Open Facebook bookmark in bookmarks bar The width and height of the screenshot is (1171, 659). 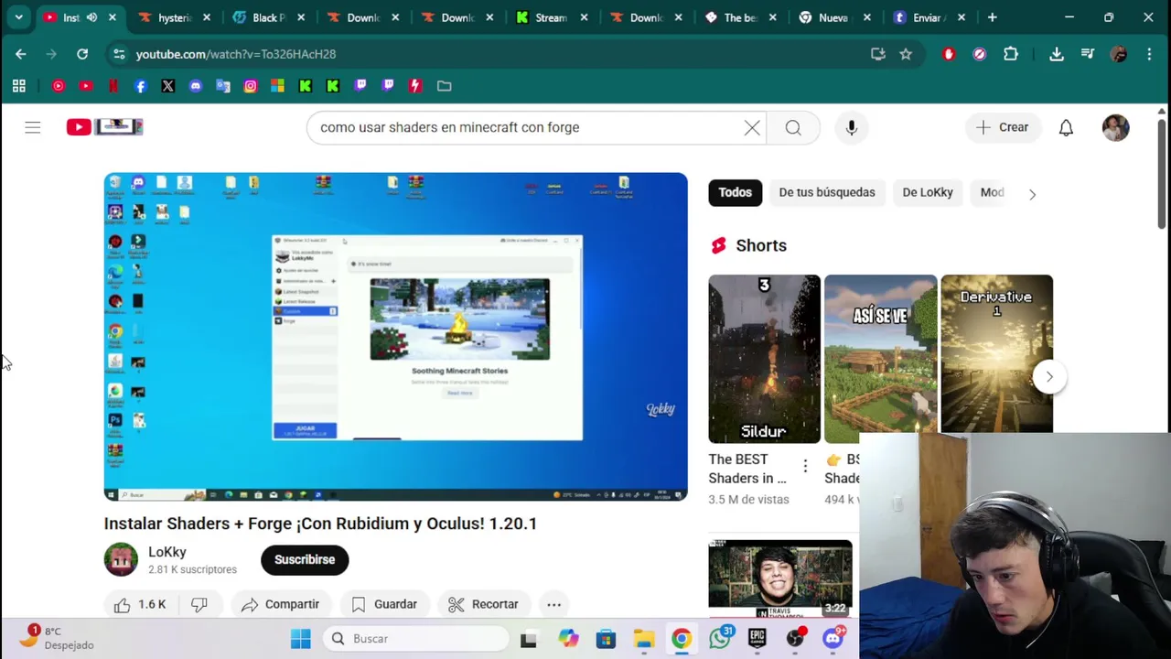140,86
